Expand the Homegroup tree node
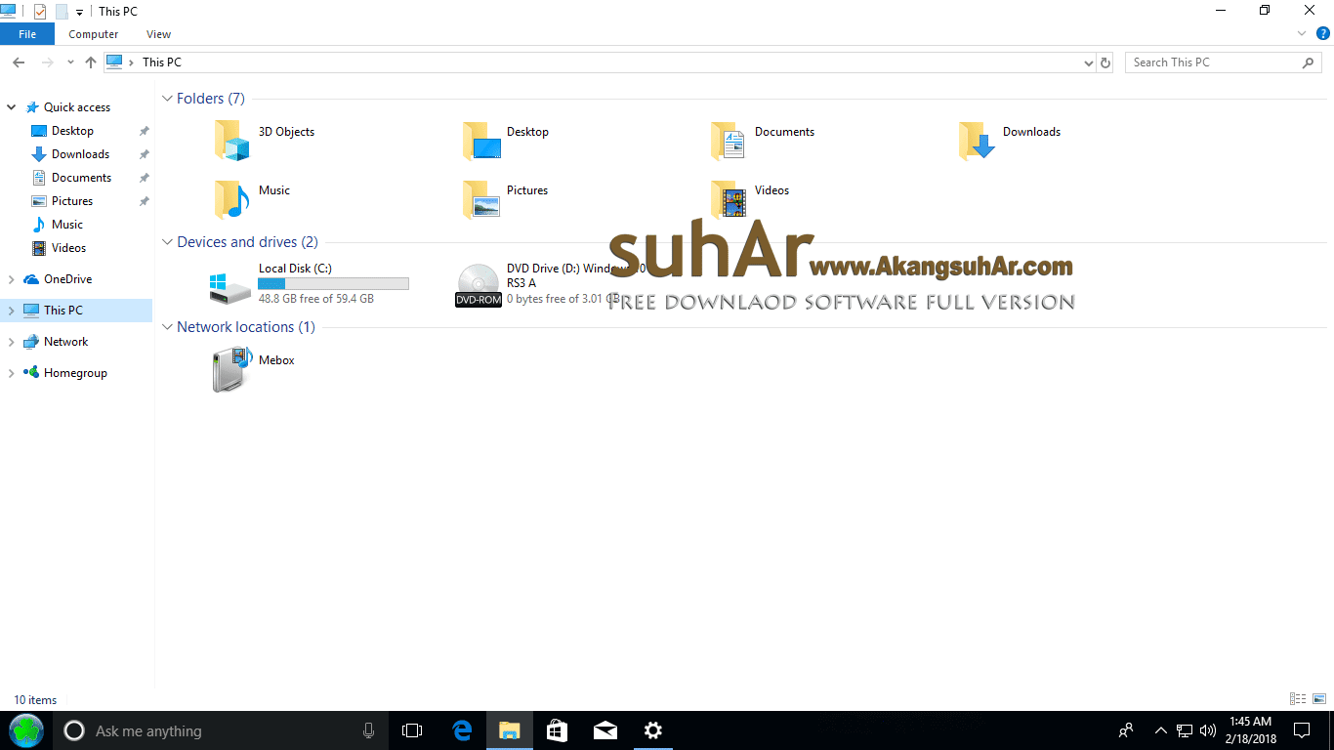The image size is (1334, 750). 11,373
